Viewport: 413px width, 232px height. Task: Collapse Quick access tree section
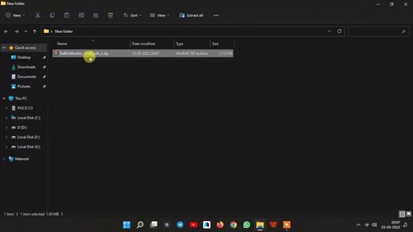point(4,48)
